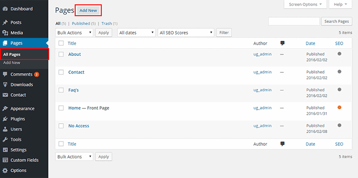This screenshot has height=178, width=358.
Task: Click the Comments speech bubble sidebar icon
Action: (x=5, y=74)
